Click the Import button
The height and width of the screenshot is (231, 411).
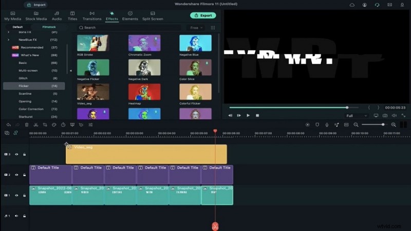point(36,5)
